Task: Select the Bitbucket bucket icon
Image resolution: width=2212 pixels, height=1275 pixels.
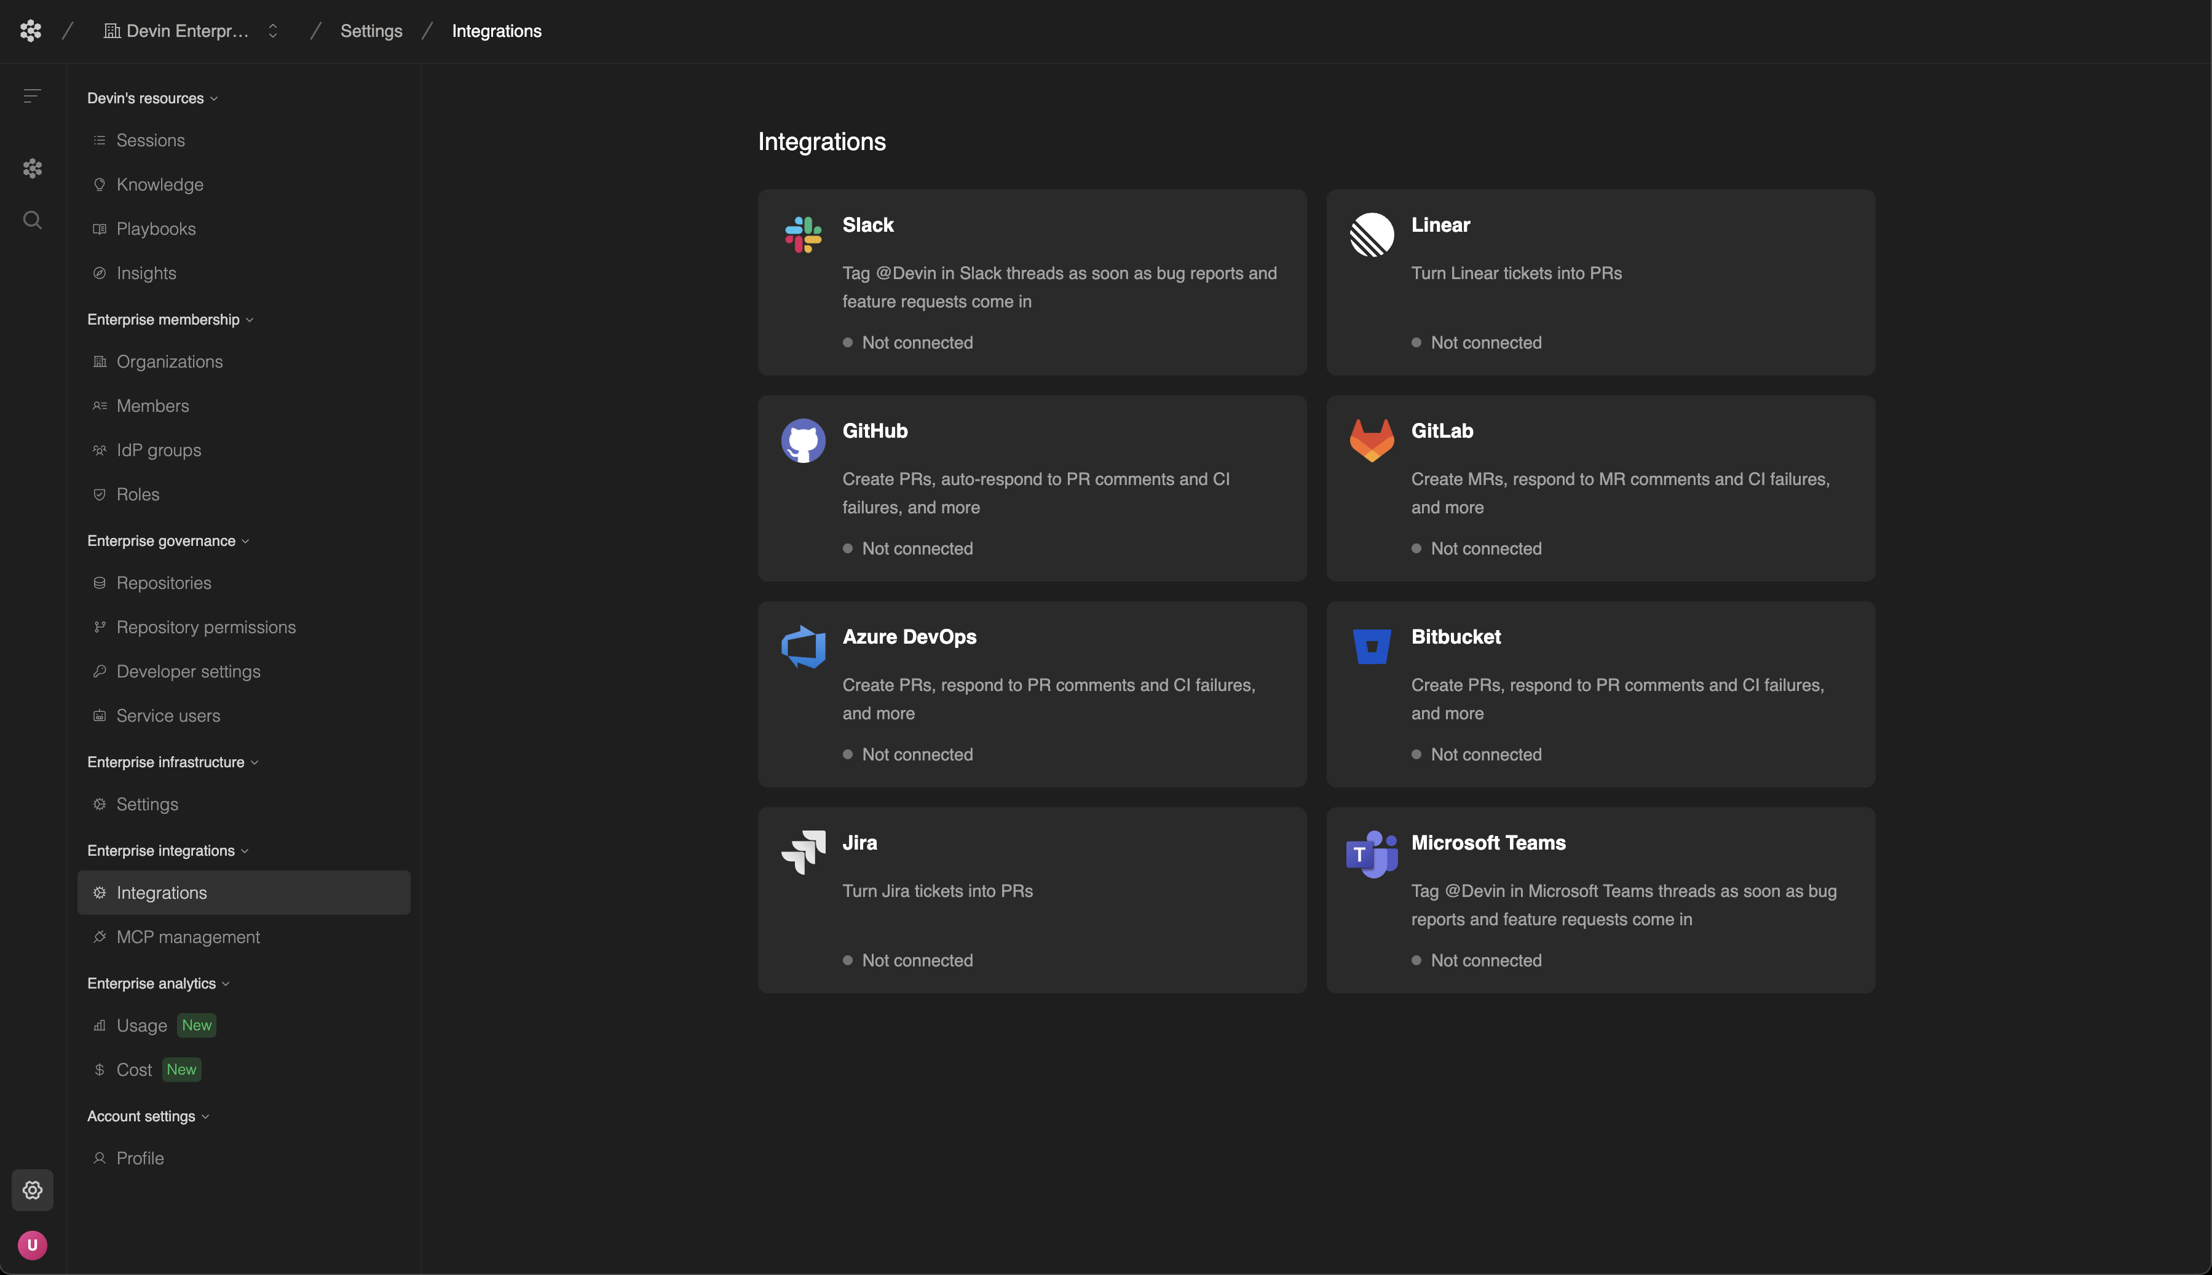Action: pos(1372,646)
